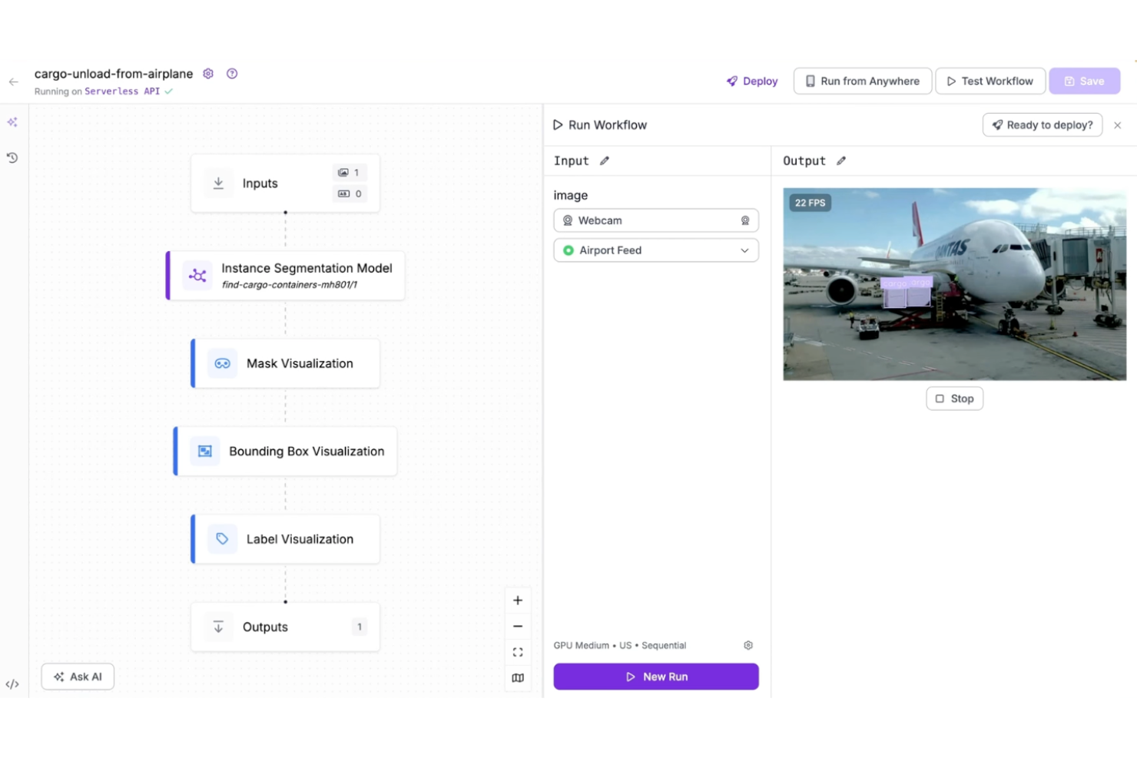Open the Ask AI sparkles icon in left sidebar
The height and width of the screenshot is (758, 1137).
coord(12,121)
